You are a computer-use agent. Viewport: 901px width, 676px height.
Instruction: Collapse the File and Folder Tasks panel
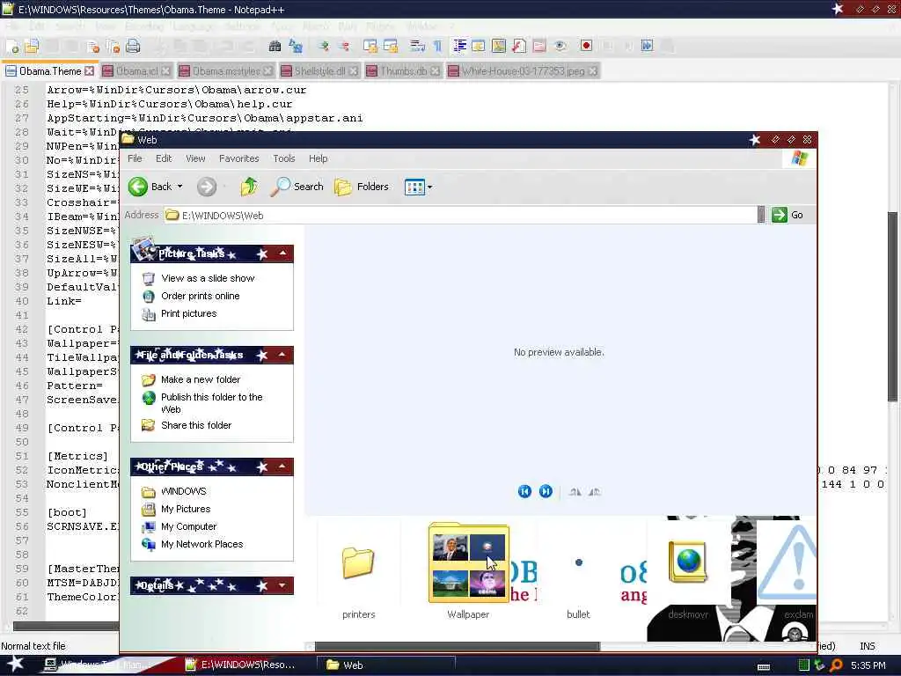pos(282,355)
